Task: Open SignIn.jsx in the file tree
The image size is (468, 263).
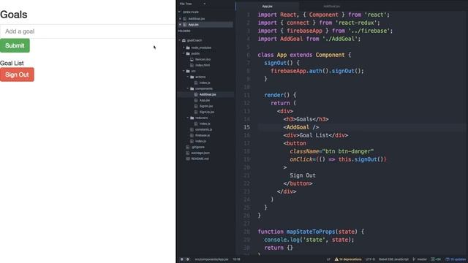Action: click(x=206, y=106)
